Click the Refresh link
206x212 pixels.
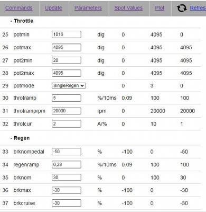coord(198,8)
